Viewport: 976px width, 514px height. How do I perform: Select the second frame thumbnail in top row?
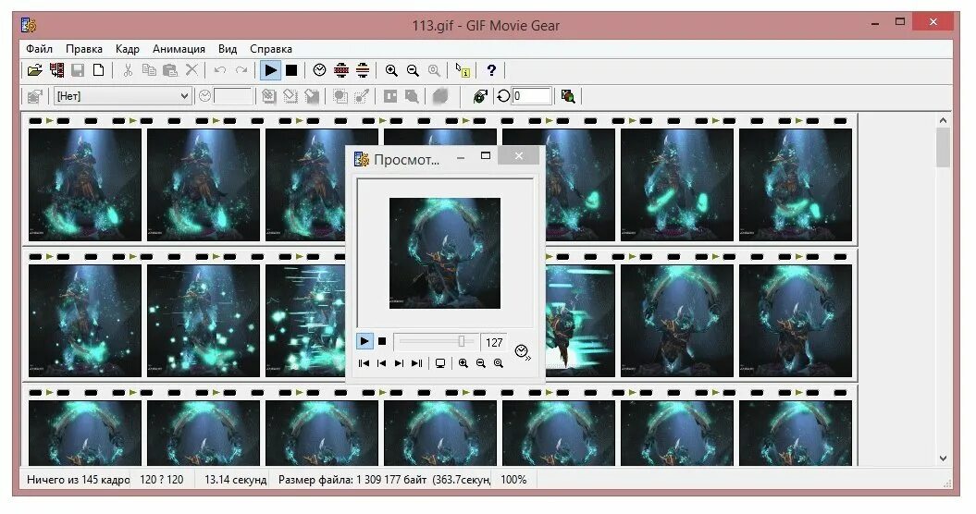204,185
